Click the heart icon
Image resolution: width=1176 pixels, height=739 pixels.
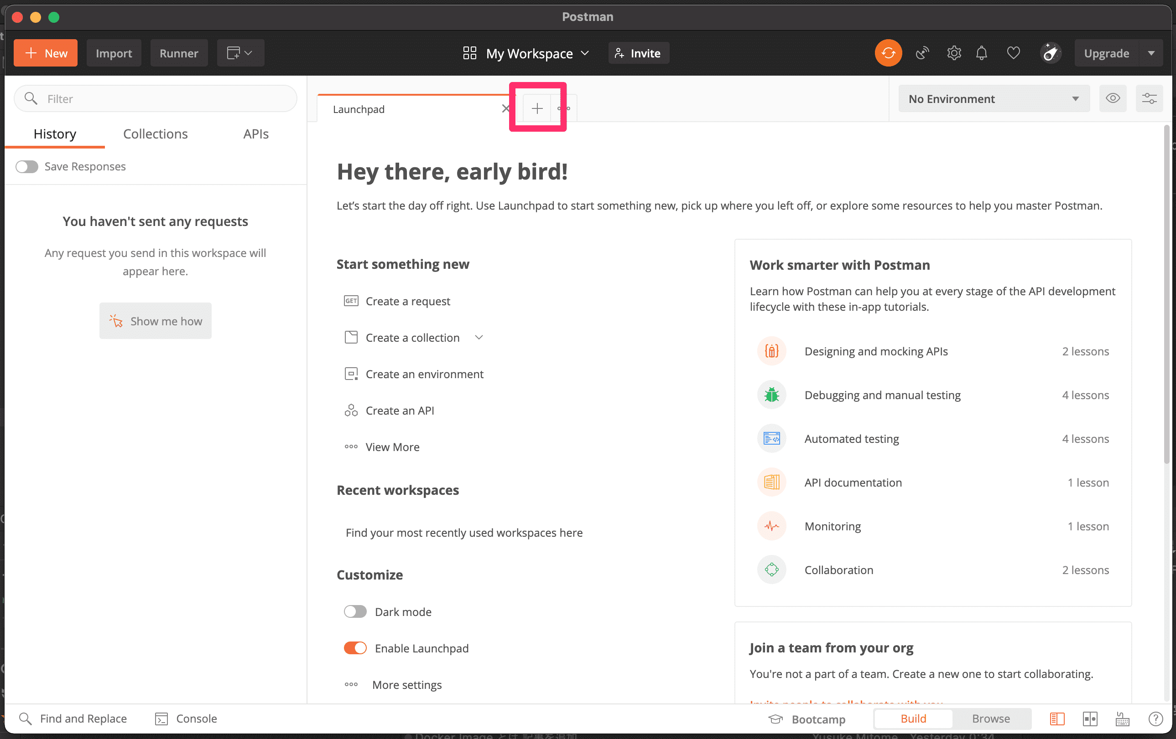[x=1013, y=53]
